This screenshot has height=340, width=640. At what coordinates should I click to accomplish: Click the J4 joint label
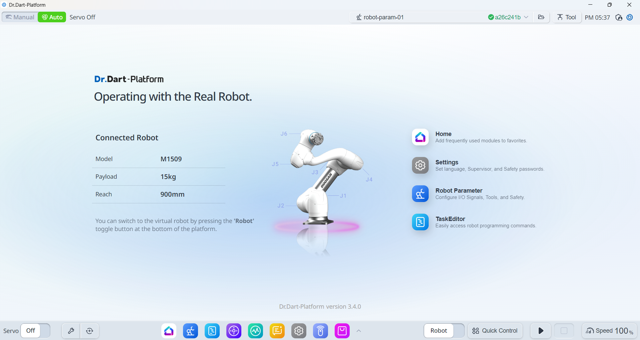click(x=369, y=179)
